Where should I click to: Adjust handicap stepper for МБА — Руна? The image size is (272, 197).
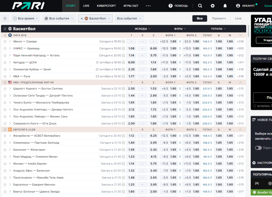click(x=180, y=76)
